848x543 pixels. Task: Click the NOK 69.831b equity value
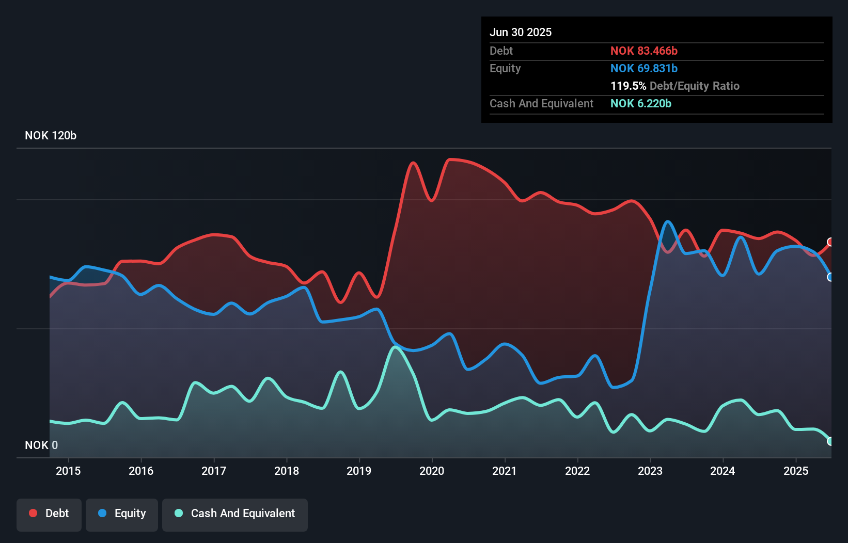pyautogui.click(x=643, y=68)
